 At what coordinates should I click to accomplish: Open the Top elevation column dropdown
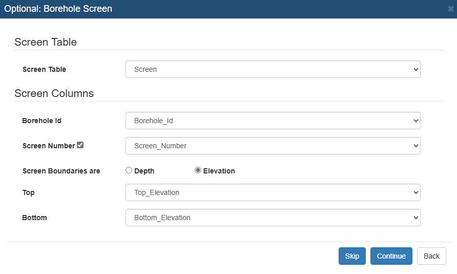273,192
